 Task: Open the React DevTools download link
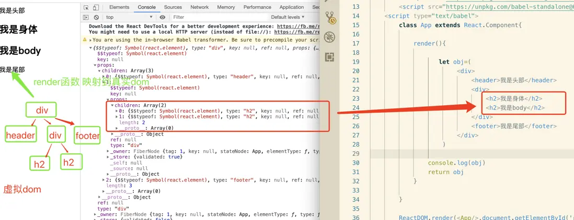point(299,26)
